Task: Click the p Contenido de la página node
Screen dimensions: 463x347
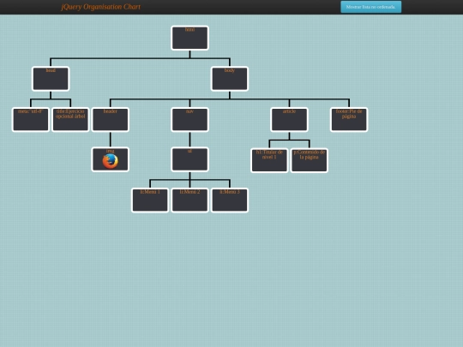Action: [310, 160]
